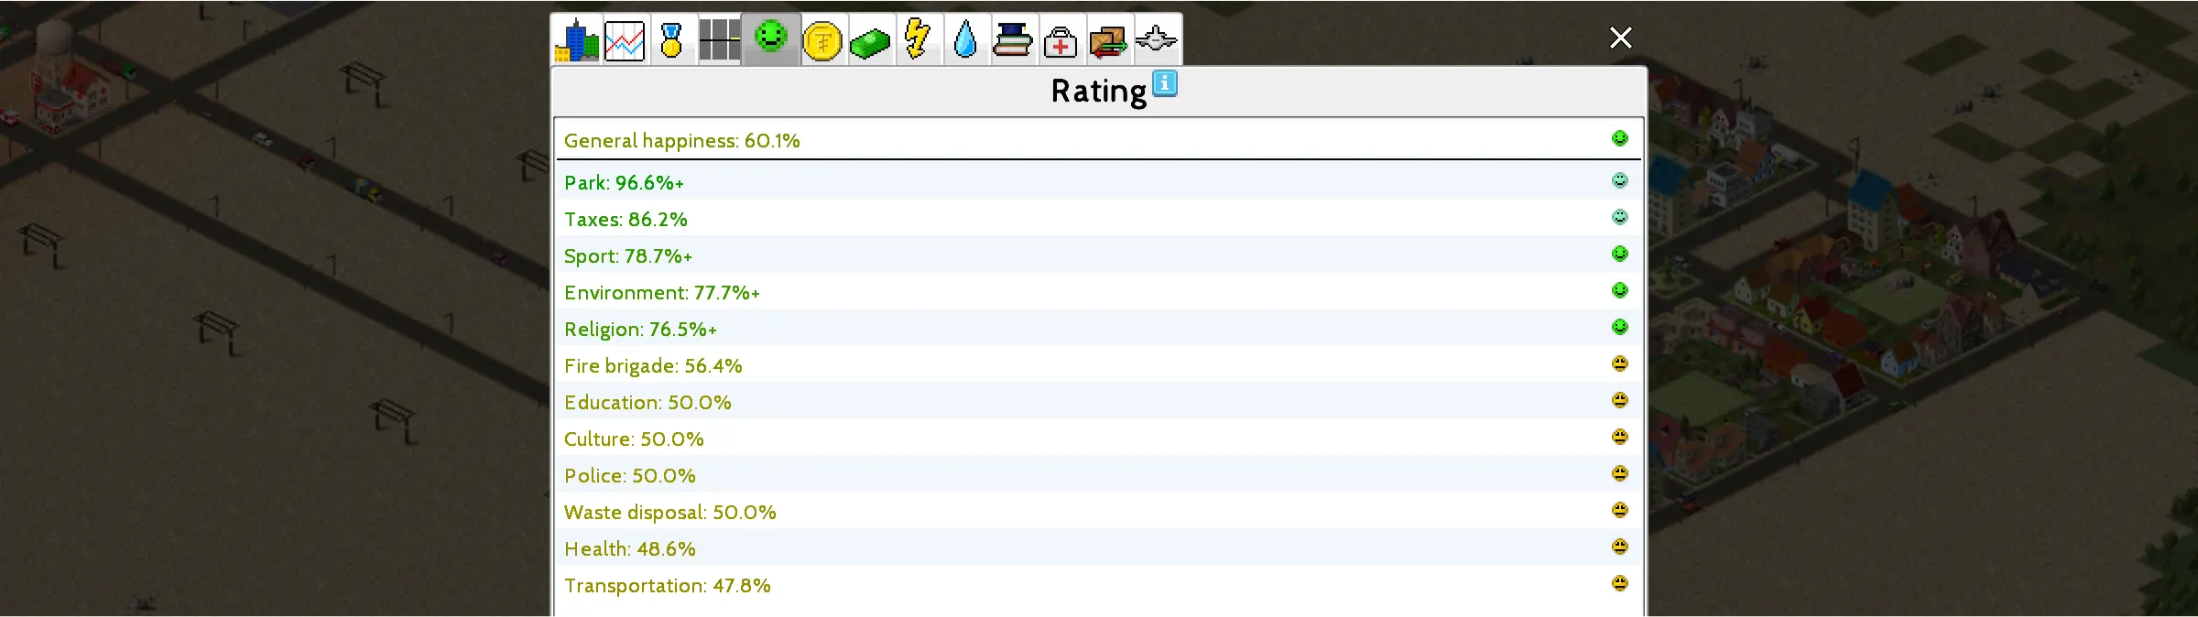Open the road grid tab
The image size is (2198, 617).
720,40
